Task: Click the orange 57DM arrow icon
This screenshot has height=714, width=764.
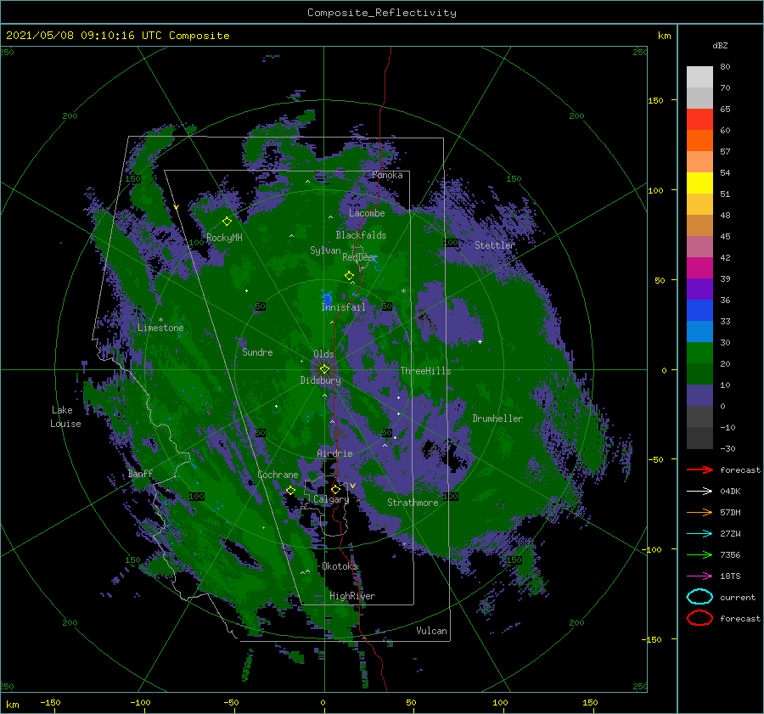Action: (x=699, y=512)
